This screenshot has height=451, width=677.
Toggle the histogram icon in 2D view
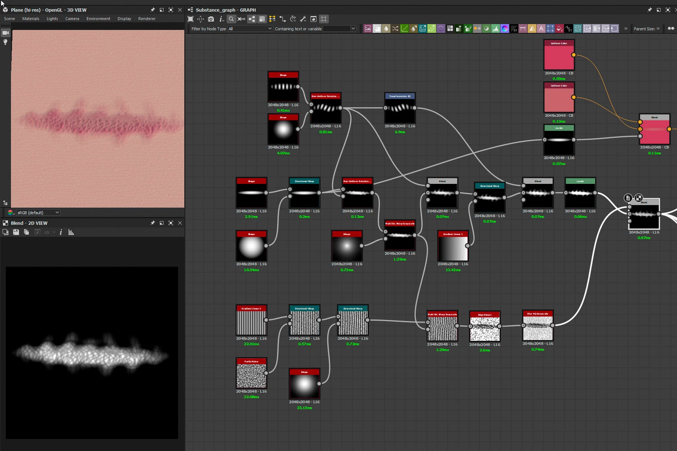tap(71, 232)
